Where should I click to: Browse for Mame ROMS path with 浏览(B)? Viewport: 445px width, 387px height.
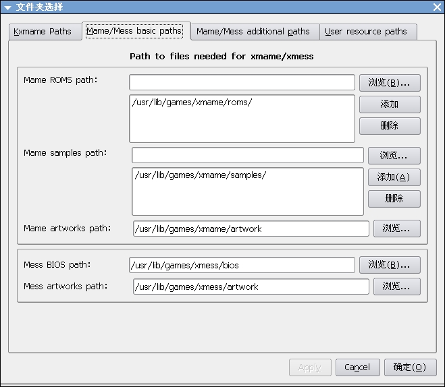pos(390,83)
